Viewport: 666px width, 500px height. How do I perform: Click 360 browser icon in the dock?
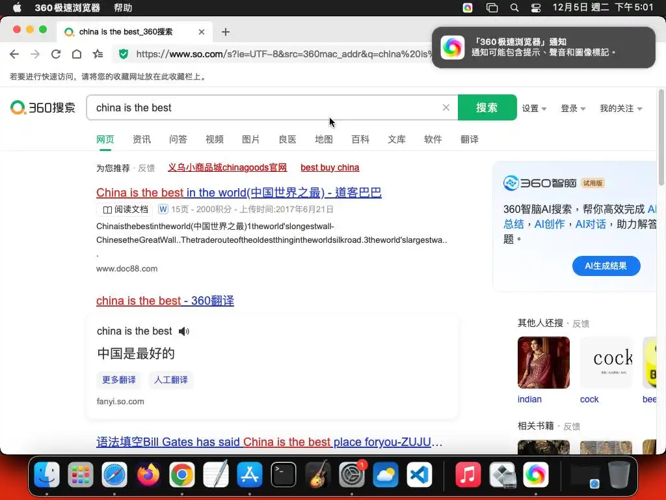pyautogui.click(x=536, y=475)
